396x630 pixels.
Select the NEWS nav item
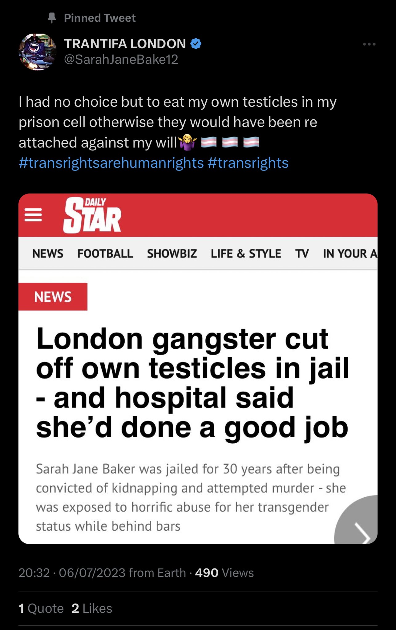point(48,253)
